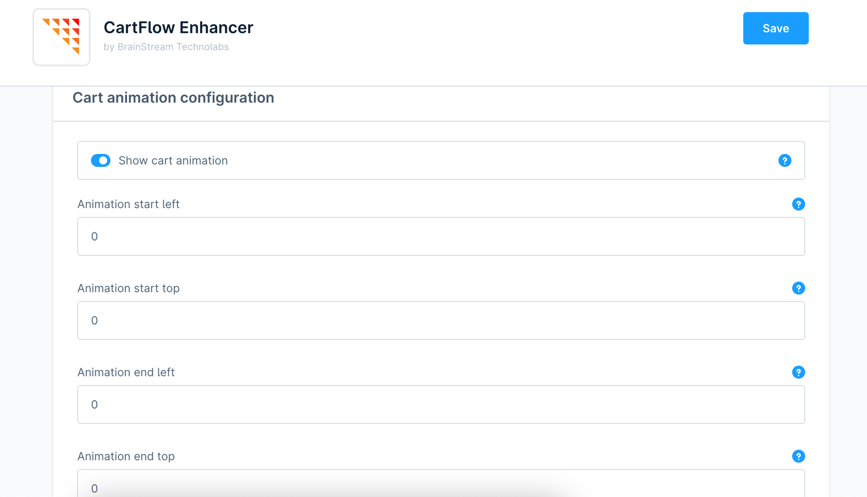Viewport: 867px width, 497px height.
Task: Open help for Show cart animation
Action: point(785,160)
